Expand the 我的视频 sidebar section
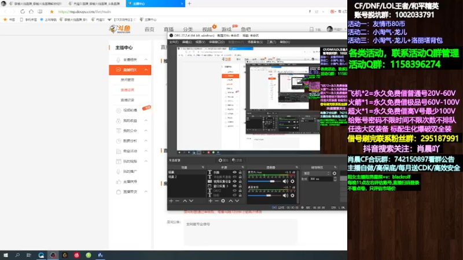This screenshot has width=463, height=260. click(146, 161)
